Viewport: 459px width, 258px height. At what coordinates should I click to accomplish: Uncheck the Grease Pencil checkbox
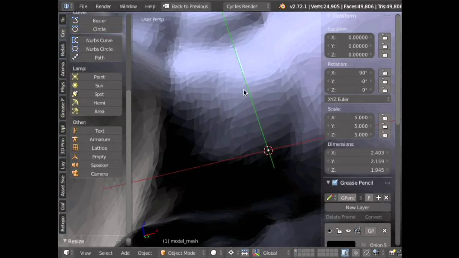335,183
